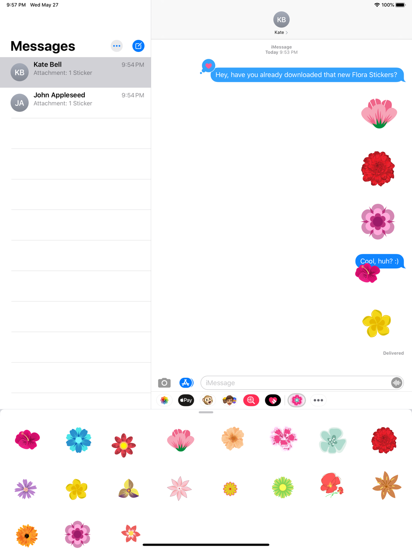Select the Digital Touch heart icon
The image size is (412, 549).
(273, 400)
